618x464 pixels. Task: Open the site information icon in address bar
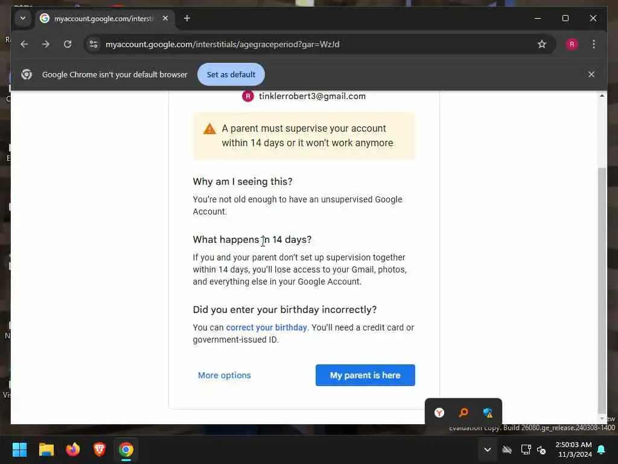point(94,44)
